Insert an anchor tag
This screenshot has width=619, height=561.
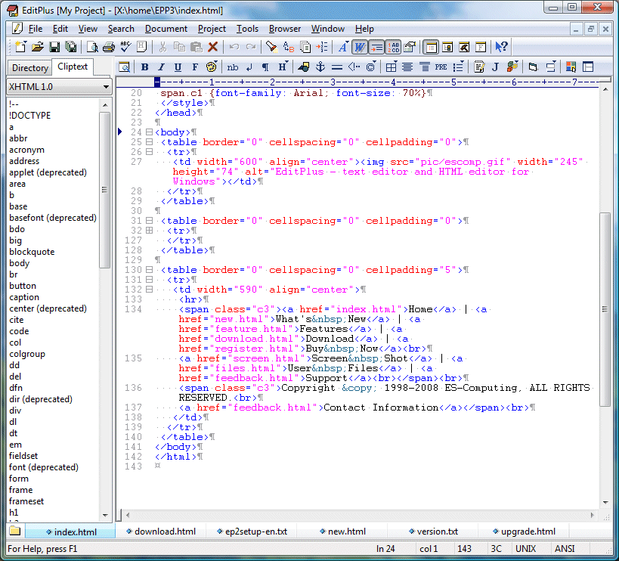320,67
